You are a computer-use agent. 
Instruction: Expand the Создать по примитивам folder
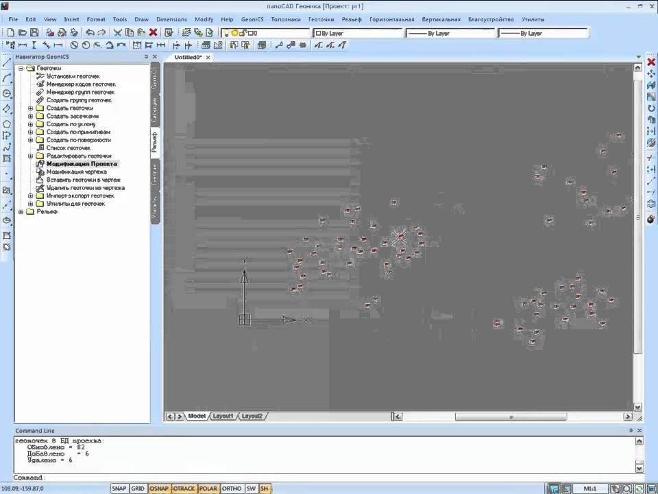30,132
